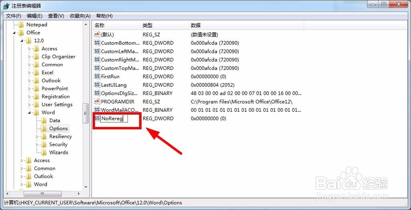Click the OptionsDlgSiz binary value icon

click(x=97, y=93)
